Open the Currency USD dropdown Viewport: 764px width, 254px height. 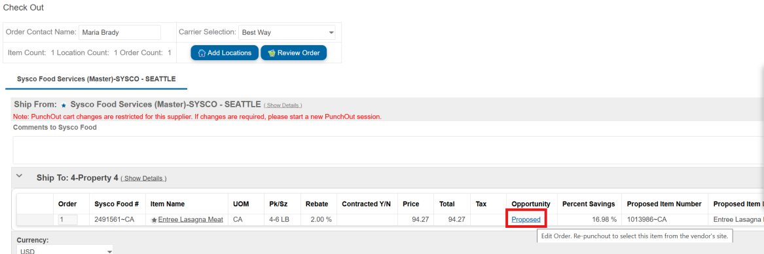pos(65,251)
